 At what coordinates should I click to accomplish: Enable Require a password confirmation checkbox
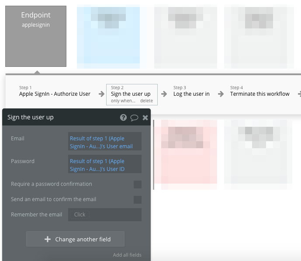coord(138,184)
